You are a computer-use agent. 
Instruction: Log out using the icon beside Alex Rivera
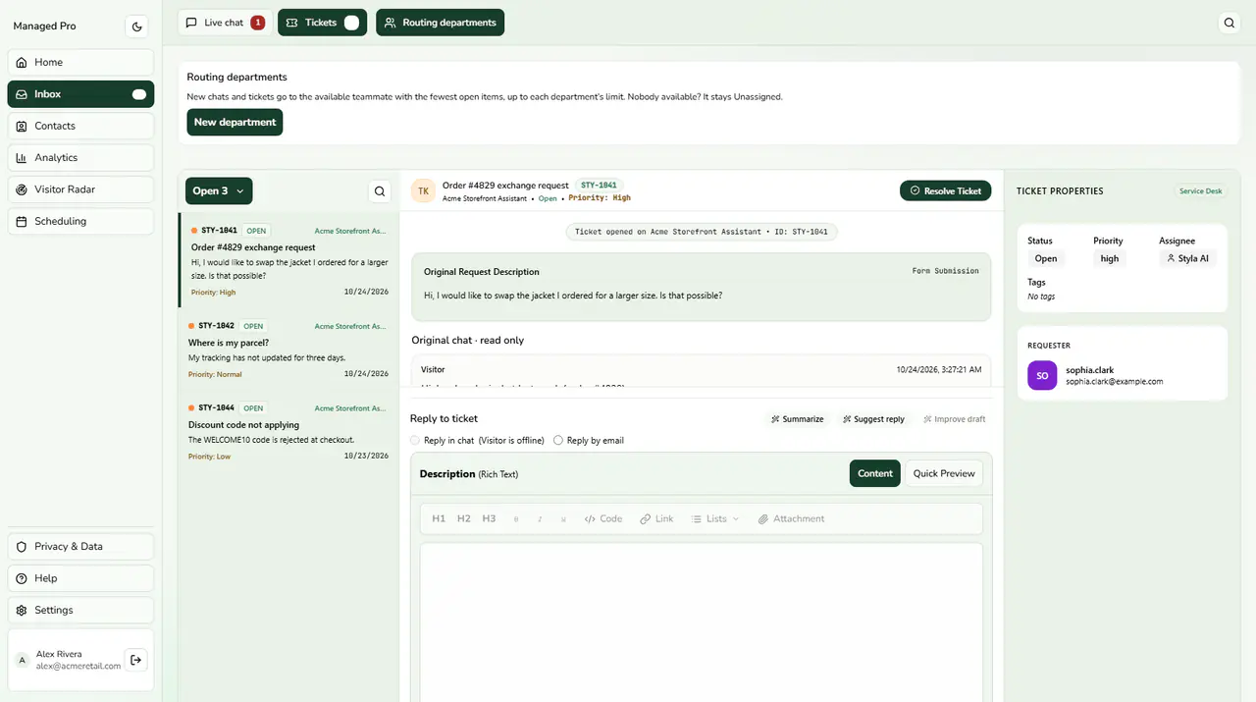pyautogui.click(x=136, y=660)
